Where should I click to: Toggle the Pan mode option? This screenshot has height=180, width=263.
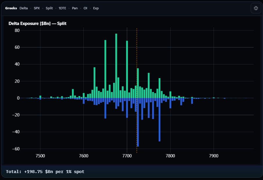pos(75,8)
